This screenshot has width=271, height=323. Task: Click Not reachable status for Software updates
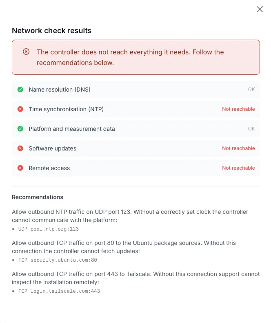coord(238,148)
